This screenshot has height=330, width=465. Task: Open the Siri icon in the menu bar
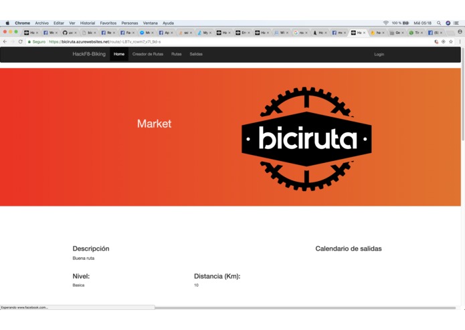tap(448, 23)
